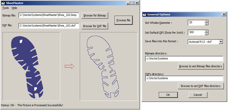The width and height of the screenshot is (228, 110).
Task: Focus the Default DPI value field
Action: pos(196,32)
